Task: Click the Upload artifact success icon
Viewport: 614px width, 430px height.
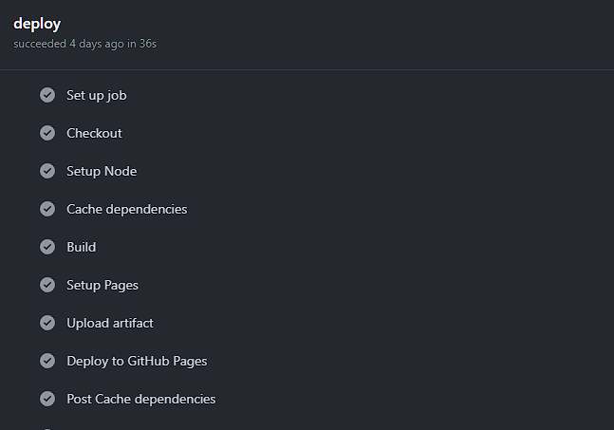Action: pyautogui.click(x=47, y=323)
